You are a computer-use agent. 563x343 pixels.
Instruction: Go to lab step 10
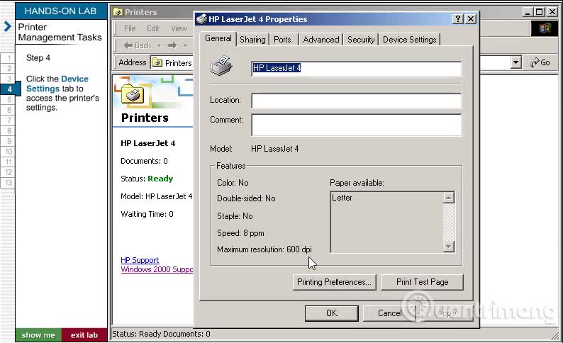9,152
